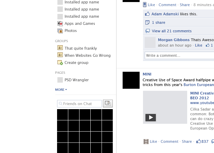Image resolution: width=214 pixels, height=153 pixels.
Task: Focus the Friends on Chat search field
Action: pos(79,104)
